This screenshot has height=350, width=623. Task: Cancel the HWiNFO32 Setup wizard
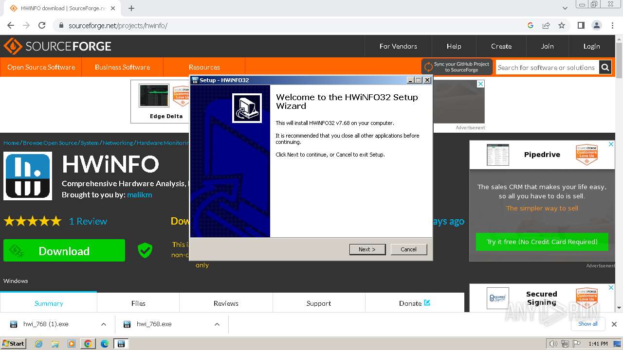point(408,249)
